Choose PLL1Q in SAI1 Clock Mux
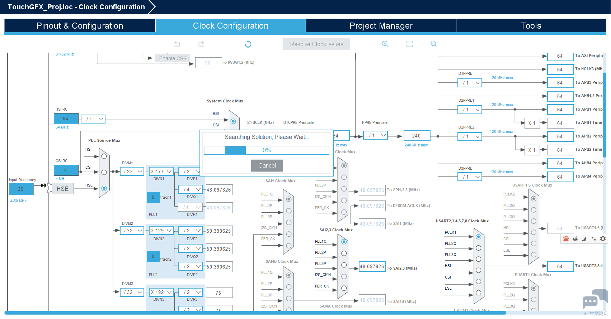 [x=289, y=199]
